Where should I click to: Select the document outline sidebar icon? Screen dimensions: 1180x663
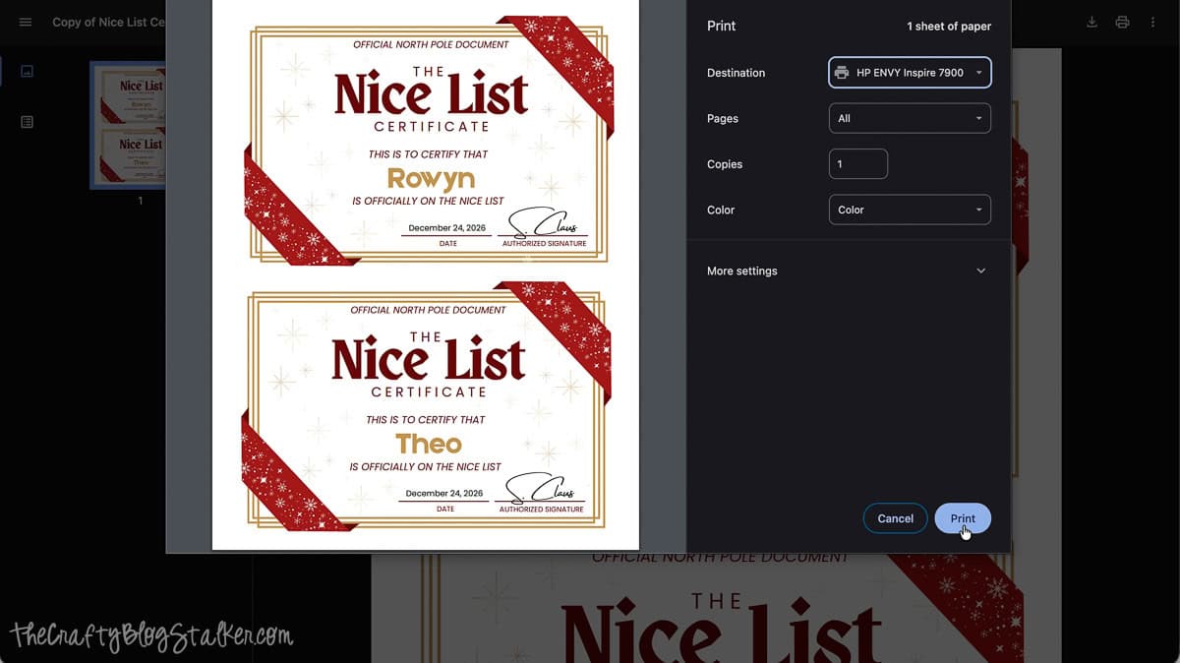27,122
